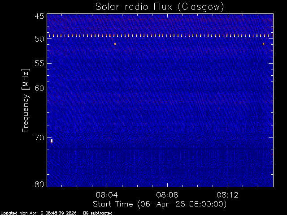Click the white burst spot near 70 MHz
The width and height of the screenshot is (287, 215).
click(52, 141)
